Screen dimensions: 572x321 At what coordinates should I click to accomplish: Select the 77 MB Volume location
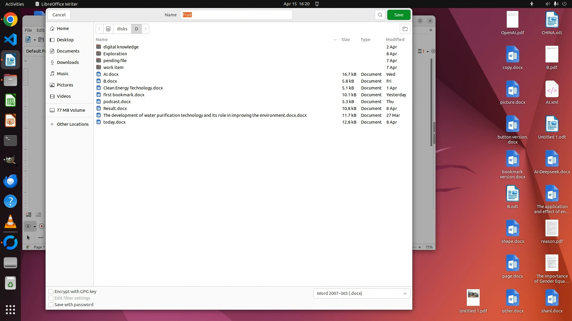click(71, 110)
